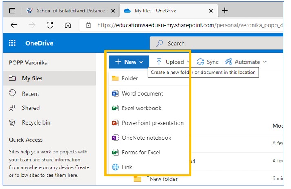Open Recycle bin in sidebar
Viewport: 291px width, 189px height.
tap(36, 122)
